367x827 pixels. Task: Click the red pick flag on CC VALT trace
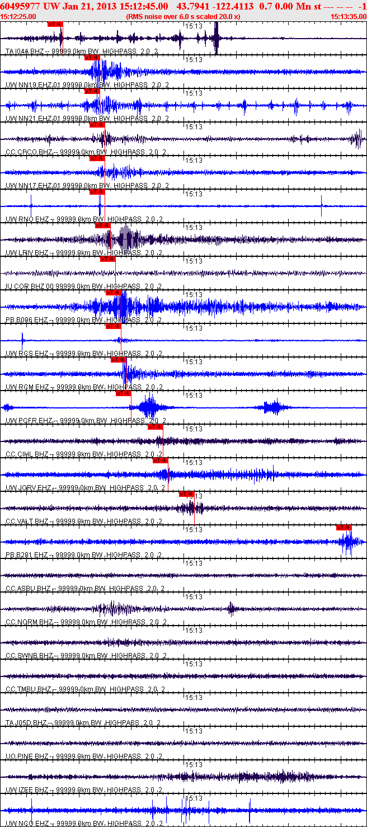pos(186,494)
